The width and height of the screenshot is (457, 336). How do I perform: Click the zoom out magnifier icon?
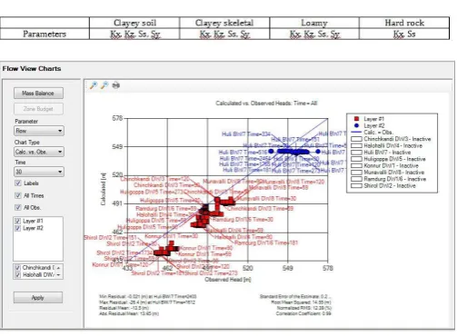(104, 85)
